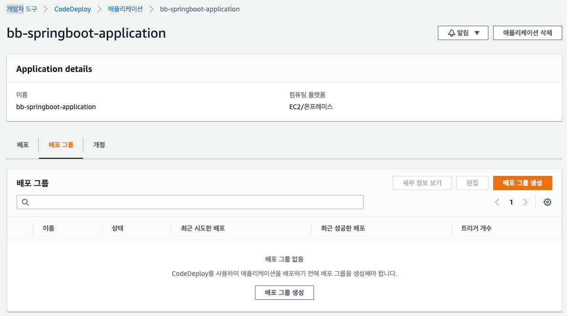
Task: Click 최근 성공한 배포 column header
Action: [x=343, y=228]
